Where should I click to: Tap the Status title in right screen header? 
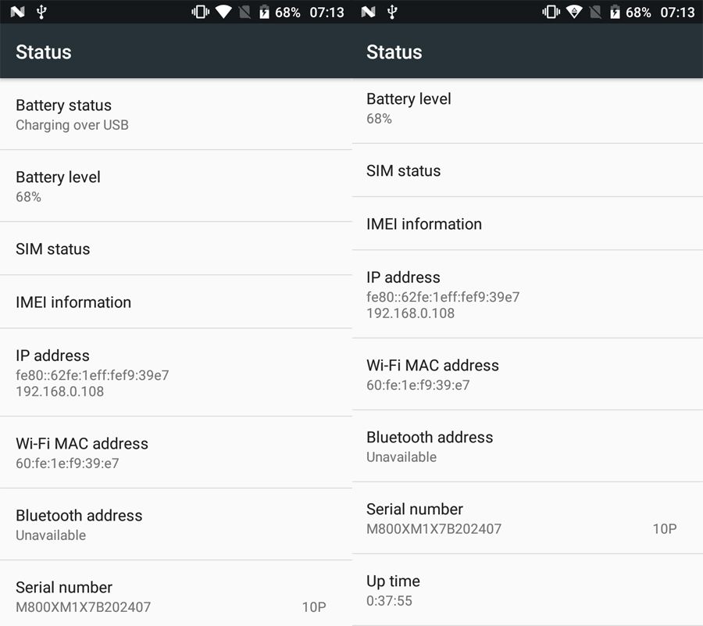click(394, 52)
